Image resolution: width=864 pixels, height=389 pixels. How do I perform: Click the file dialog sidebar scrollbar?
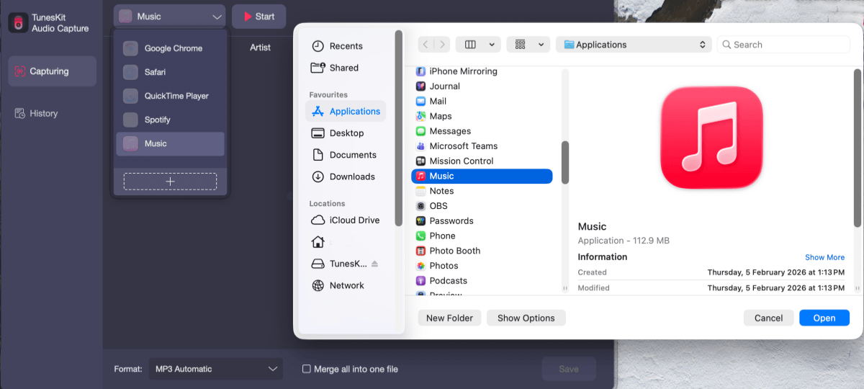click(399, 128)
